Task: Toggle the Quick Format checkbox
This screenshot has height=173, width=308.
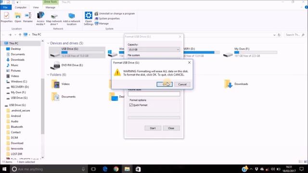Action: click(131, 105)
